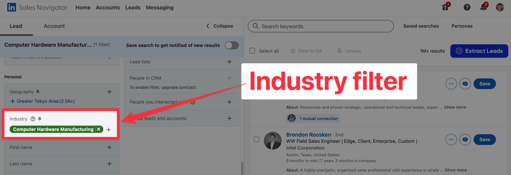Click the filter panel scrollbar
This screenshot has height=175, width=511.
click(242, 168)
